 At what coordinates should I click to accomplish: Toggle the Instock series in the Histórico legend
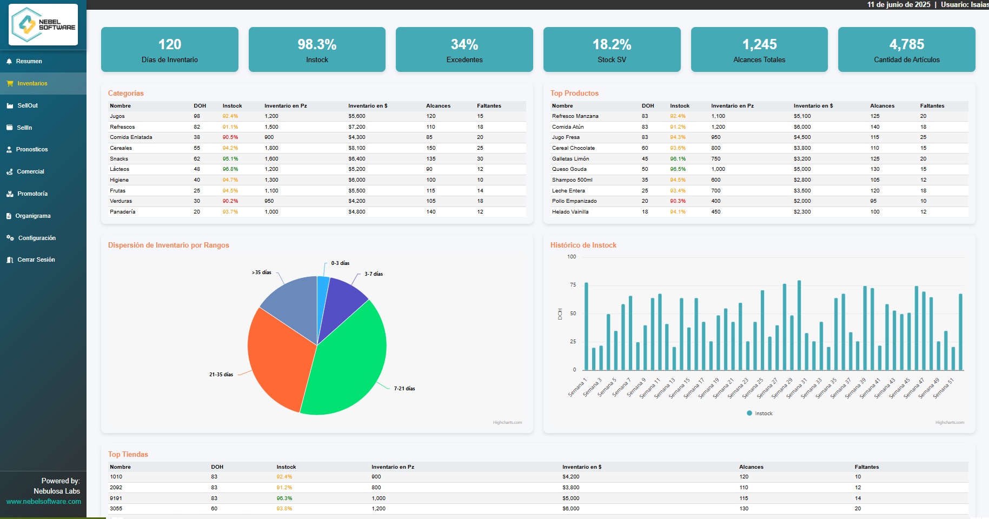(759, 413)
